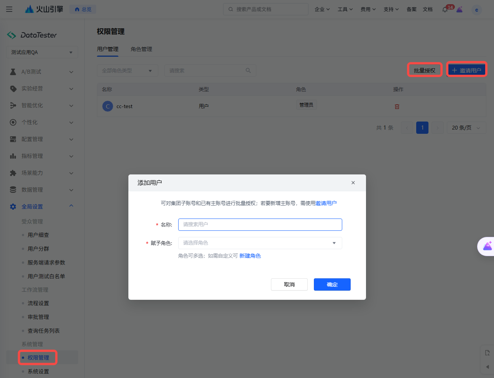Follow the 邀请用户 link in dialog

pos(326,203)
